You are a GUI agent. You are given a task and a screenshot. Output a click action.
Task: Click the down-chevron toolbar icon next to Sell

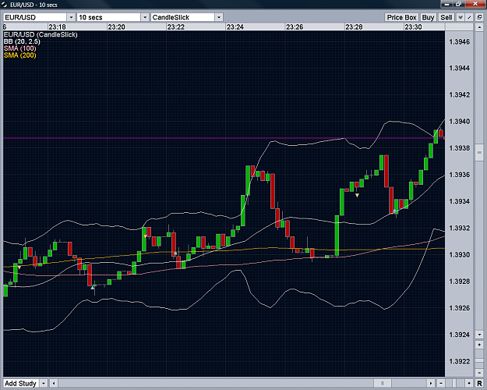461,17
